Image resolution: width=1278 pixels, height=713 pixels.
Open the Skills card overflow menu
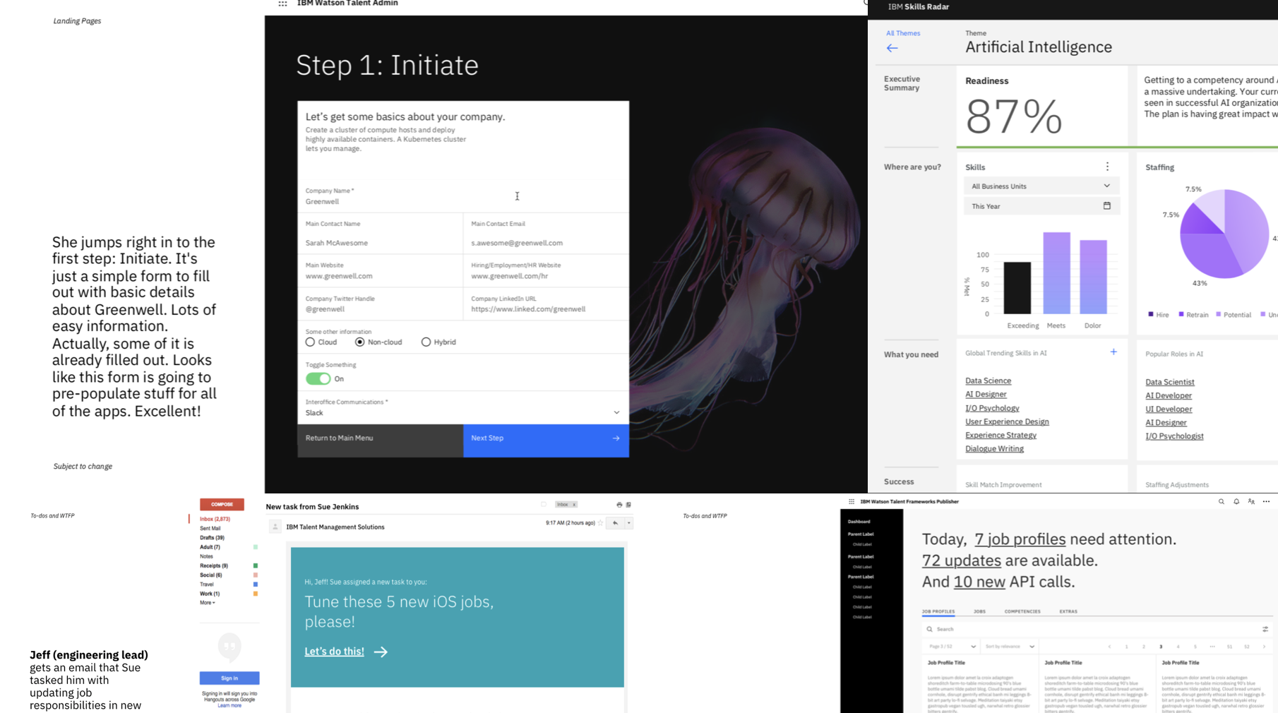pos(1107,167)
